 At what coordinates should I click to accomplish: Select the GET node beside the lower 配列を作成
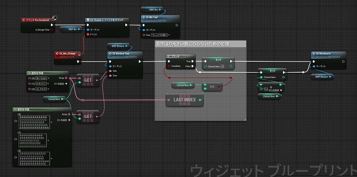pyautogui.click(x=88, y=116)
